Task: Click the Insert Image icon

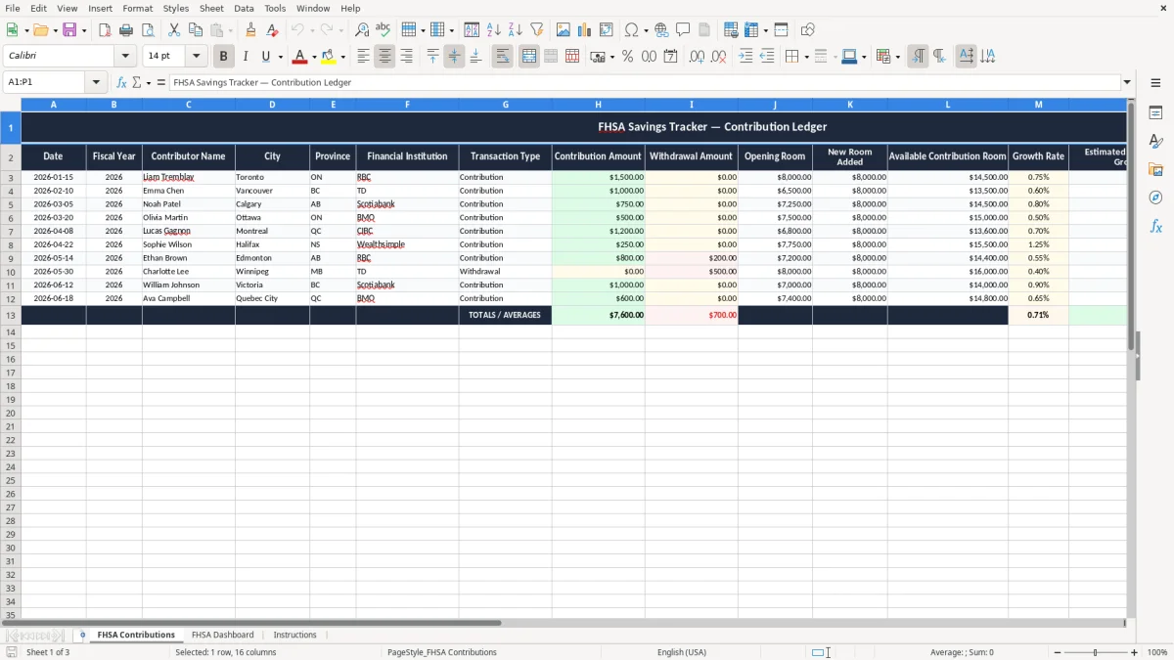Action: [x=564, y=30]
